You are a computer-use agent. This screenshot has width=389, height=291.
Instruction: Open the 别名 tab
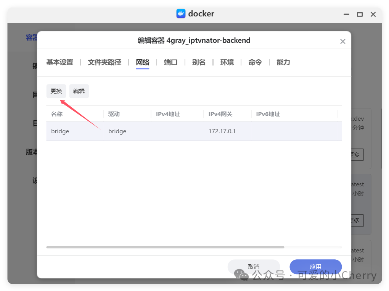pyautogui.click(x=199, y=62)
